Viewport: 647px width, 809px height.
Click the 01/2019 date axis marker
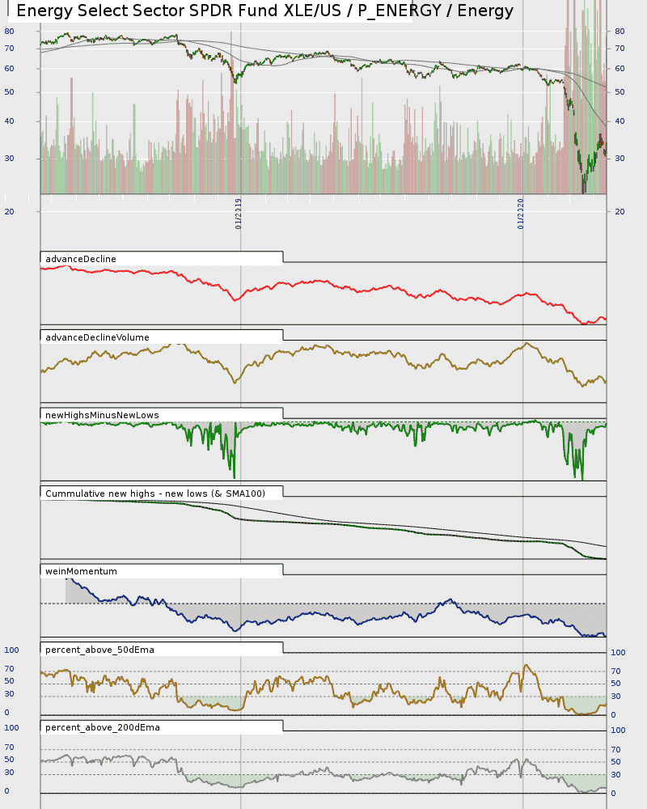coord(239,214)
